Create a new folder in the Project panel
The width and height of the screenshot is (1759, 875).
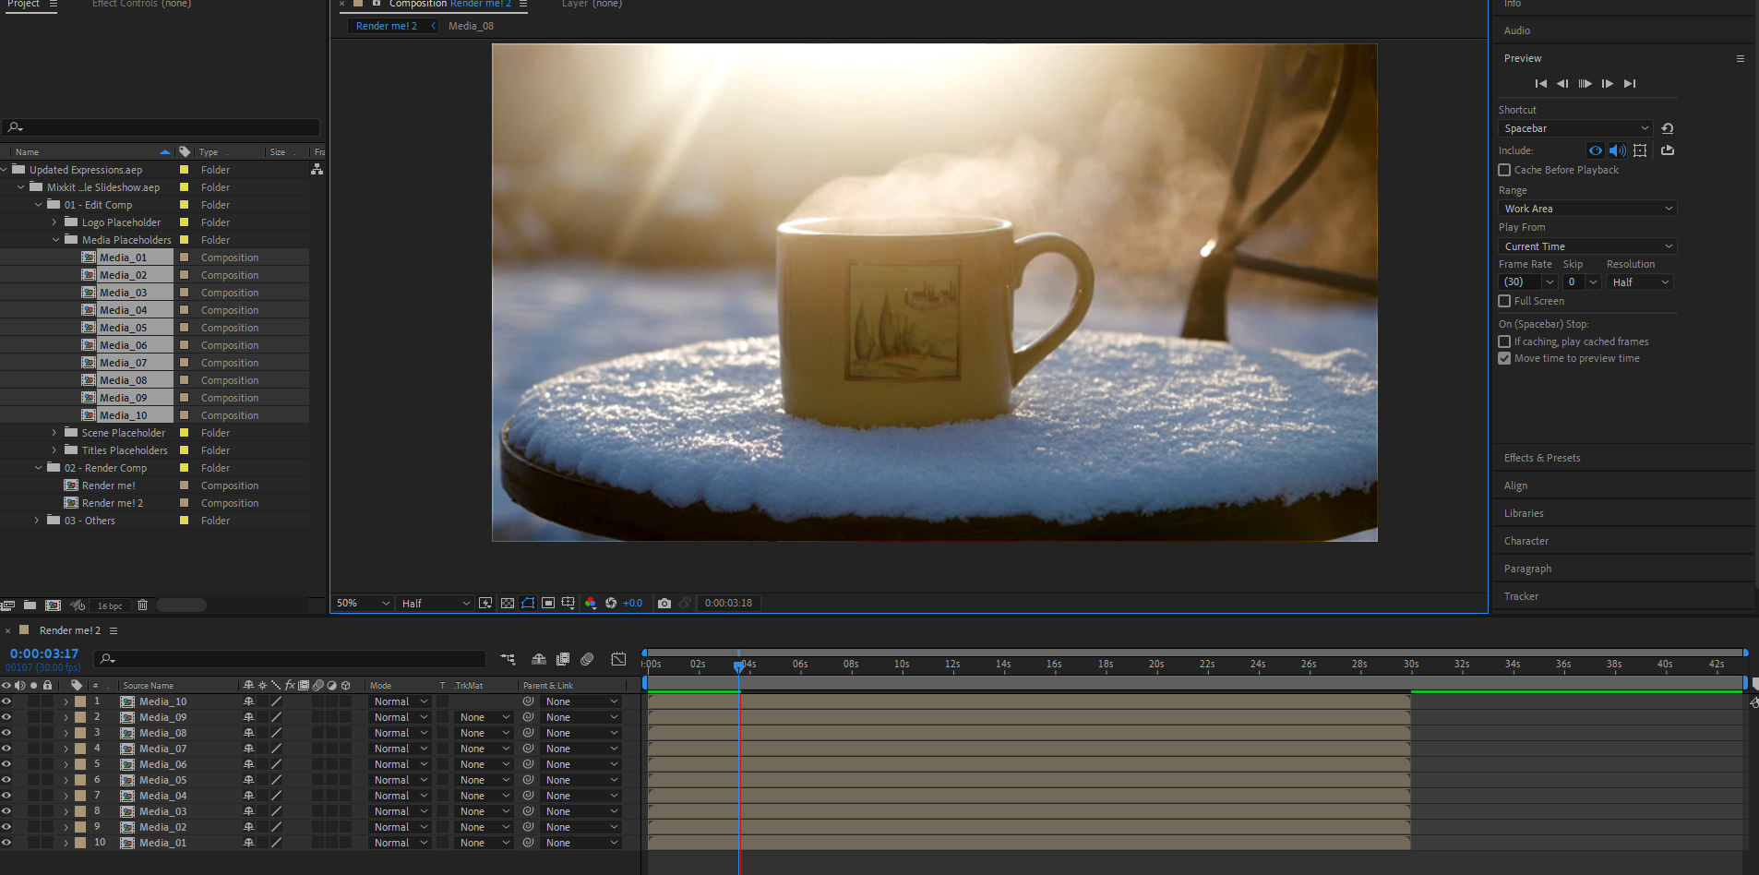tap(30, 605)
